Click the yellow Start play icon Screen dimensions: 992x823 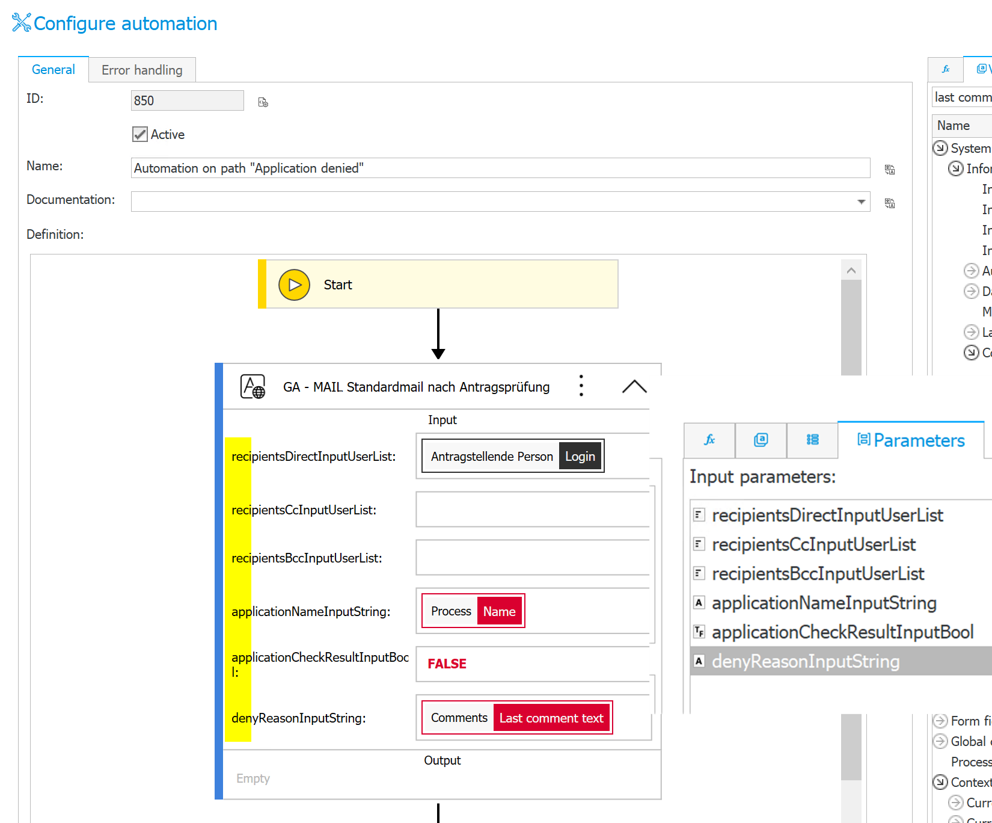[x=294, y=285]
